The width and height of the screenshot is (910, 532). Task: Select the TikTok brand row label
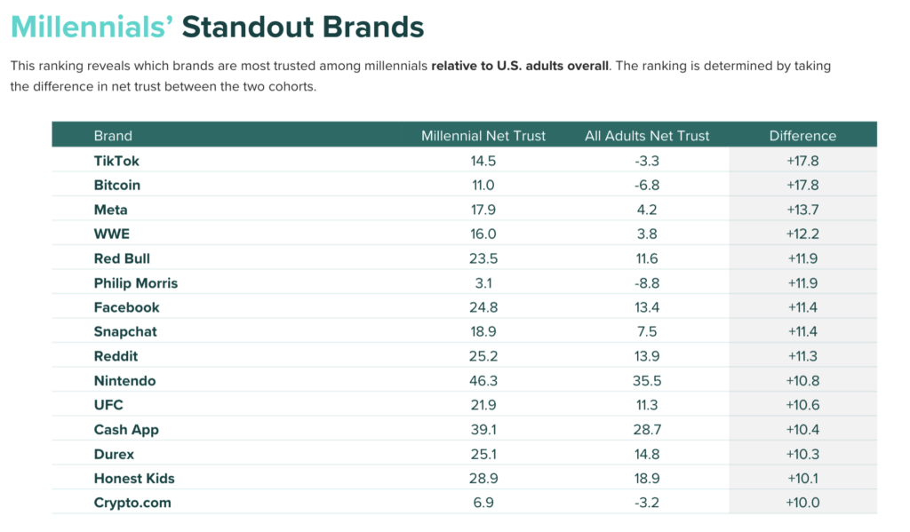(x=116, y=161)
